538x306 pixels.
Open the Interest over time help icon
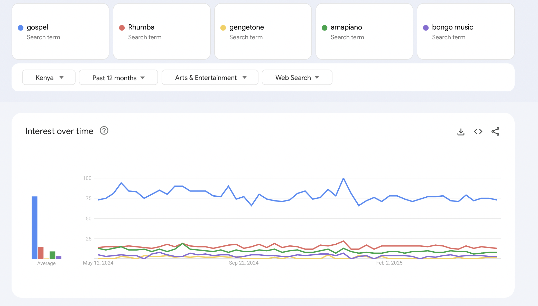click(x=104, y=131)
